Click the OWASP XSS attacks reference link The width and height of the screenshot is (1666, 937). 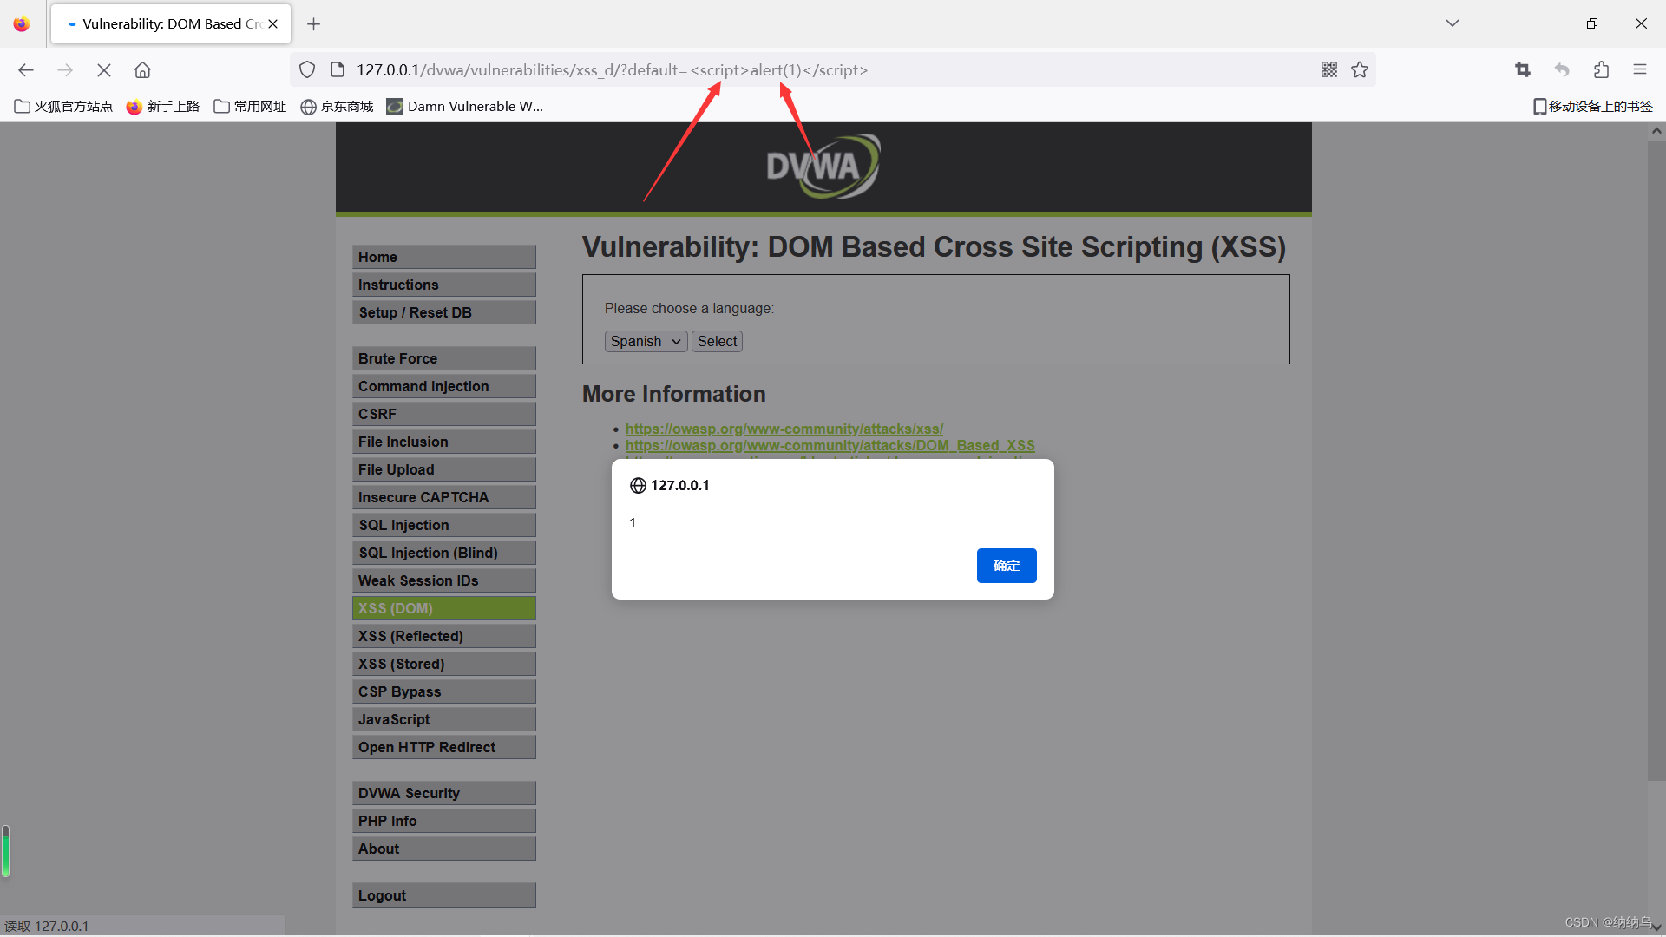coord(784,428)
